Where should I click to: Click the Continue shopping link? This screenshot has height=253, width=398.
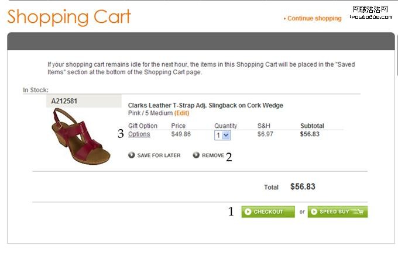tap(314, 19)
